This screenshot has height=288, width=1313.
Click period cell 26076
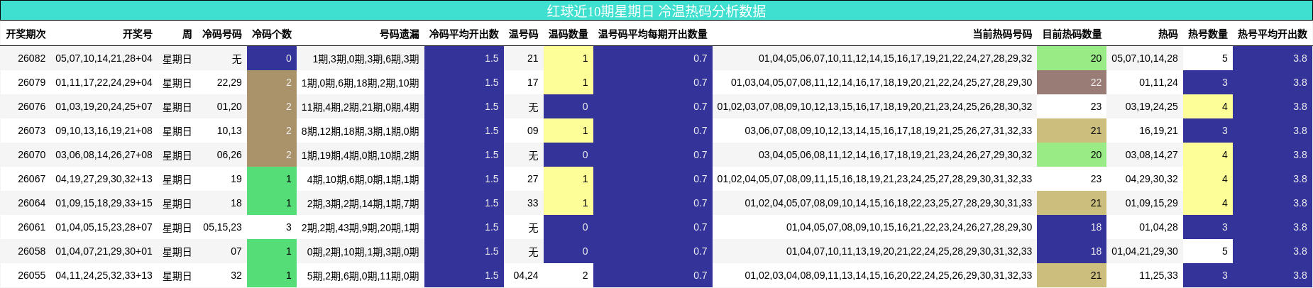click(32, 106)
